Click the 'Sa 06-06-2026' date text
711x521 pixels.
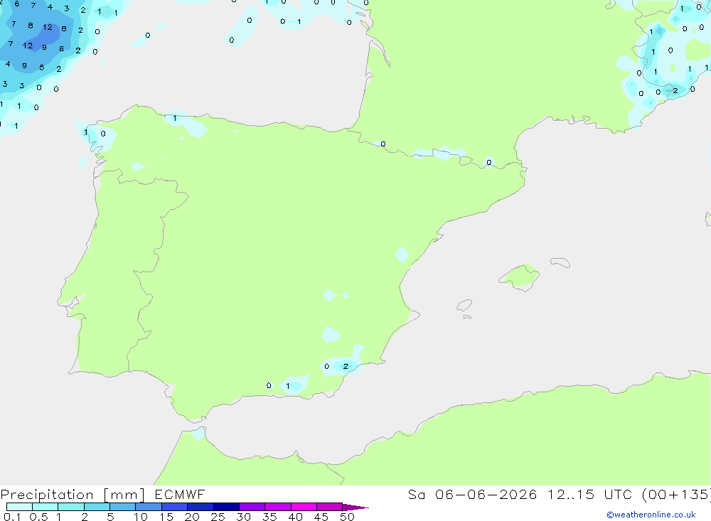click(472, 494)
